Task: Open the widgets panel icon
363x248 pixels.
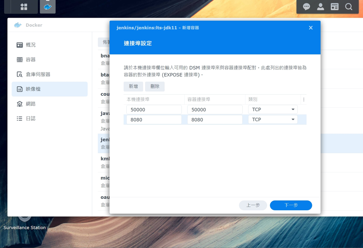Action: pos(335,7)
